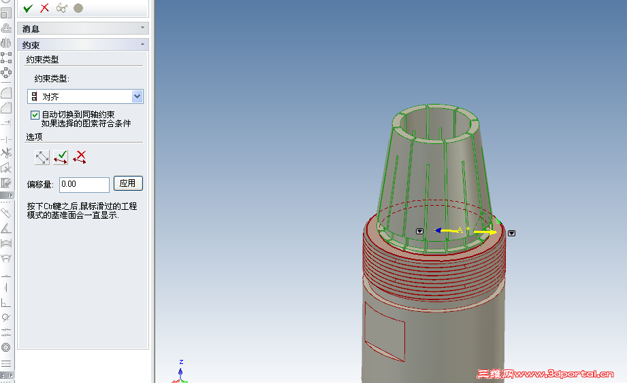Toggle 自动切换到同轴约束 checkbox
Image resolution: width=627 pixels, height=383 pixels.
click(35, 115)
